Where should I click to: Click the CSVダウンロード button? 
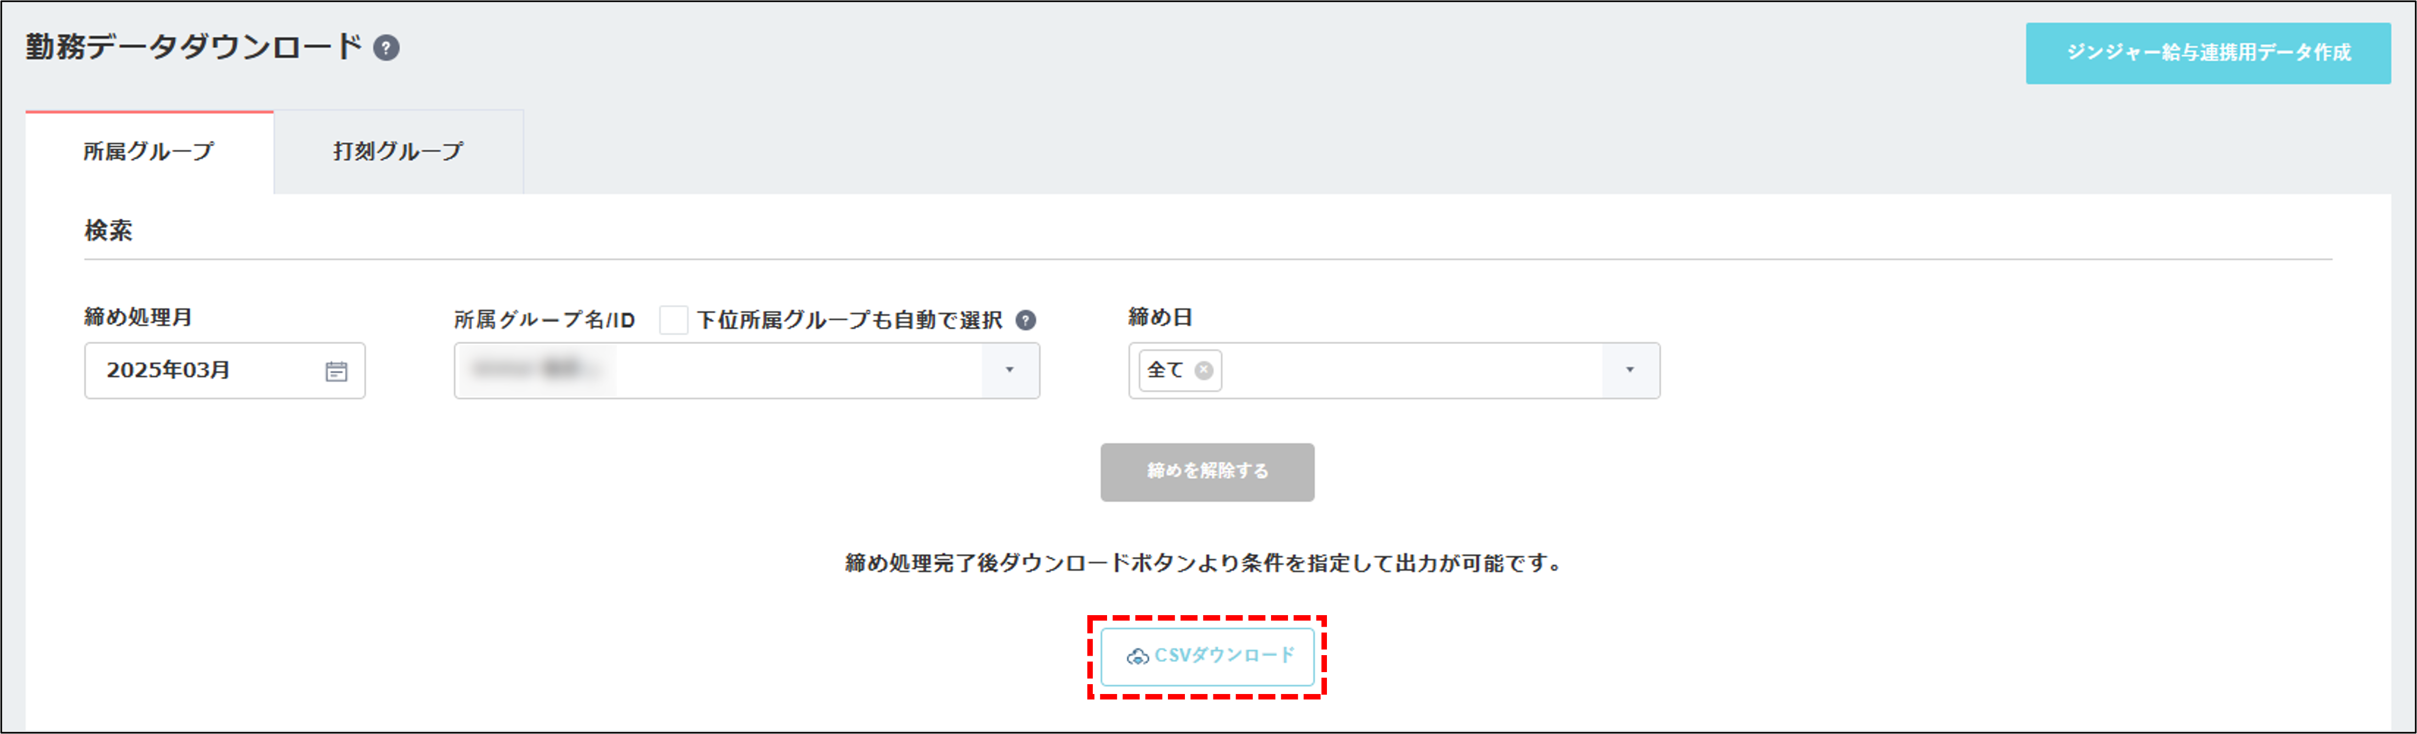[1207, 657]
